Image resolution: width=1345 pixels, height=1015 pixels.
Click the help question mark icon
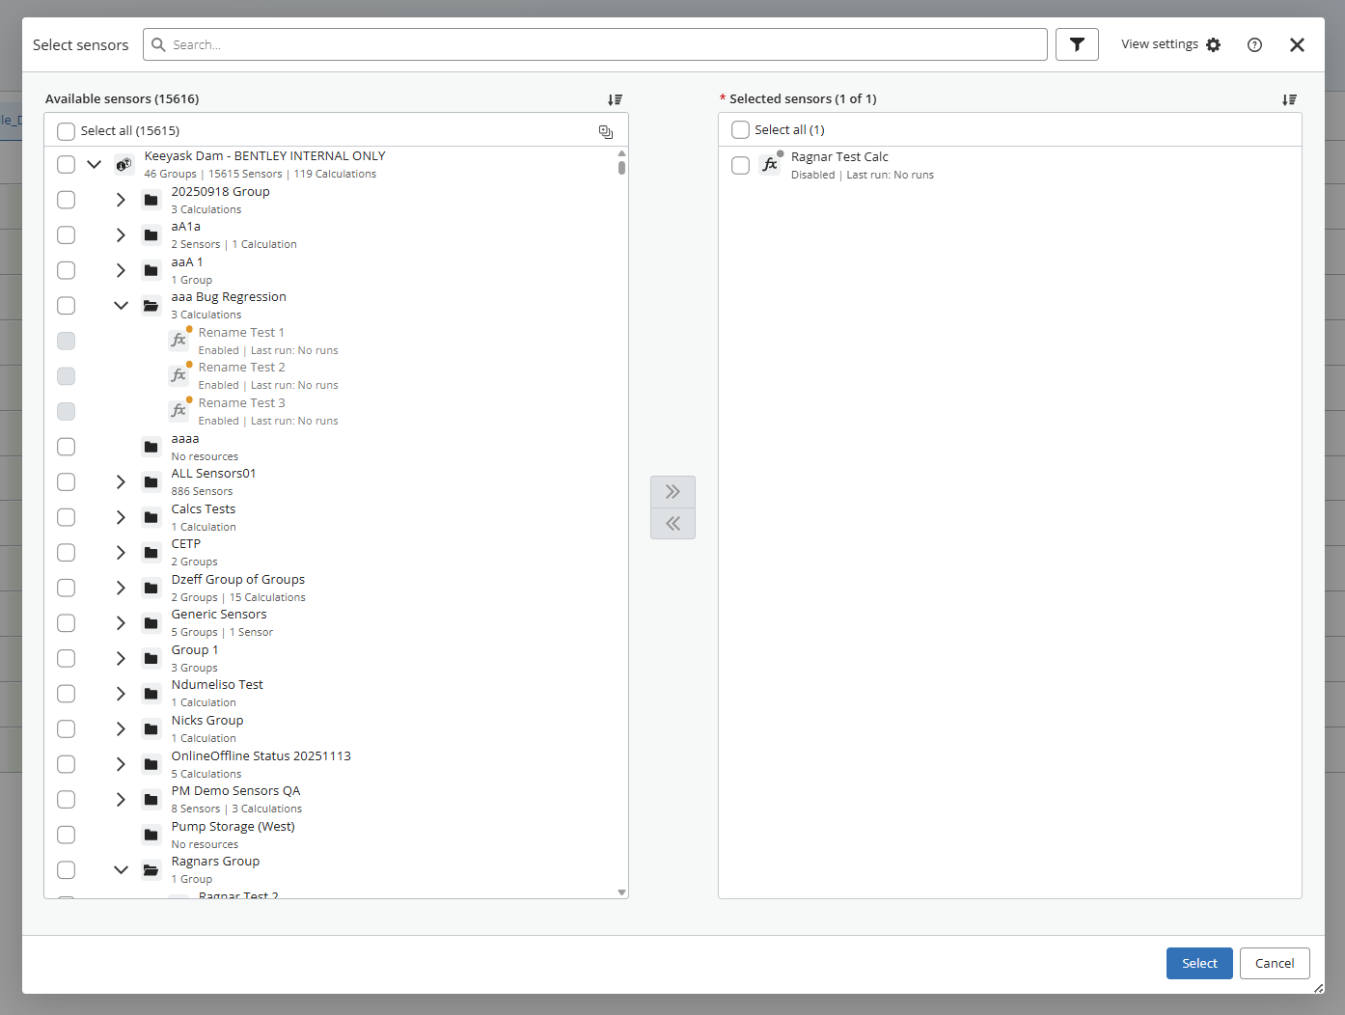(x=1254, y=44)
